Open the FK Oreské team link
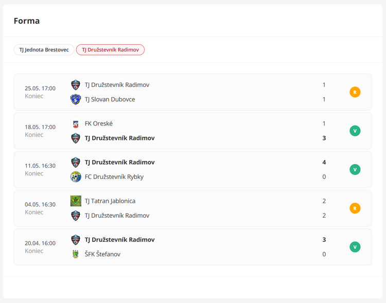The height and width of the screenshot is (303, 386). [98, 123]
